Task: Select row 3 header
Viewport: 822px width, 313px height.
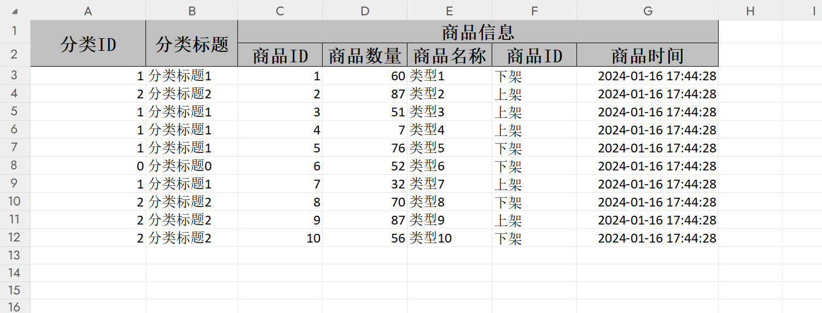Action: click(x=15, y=75)
